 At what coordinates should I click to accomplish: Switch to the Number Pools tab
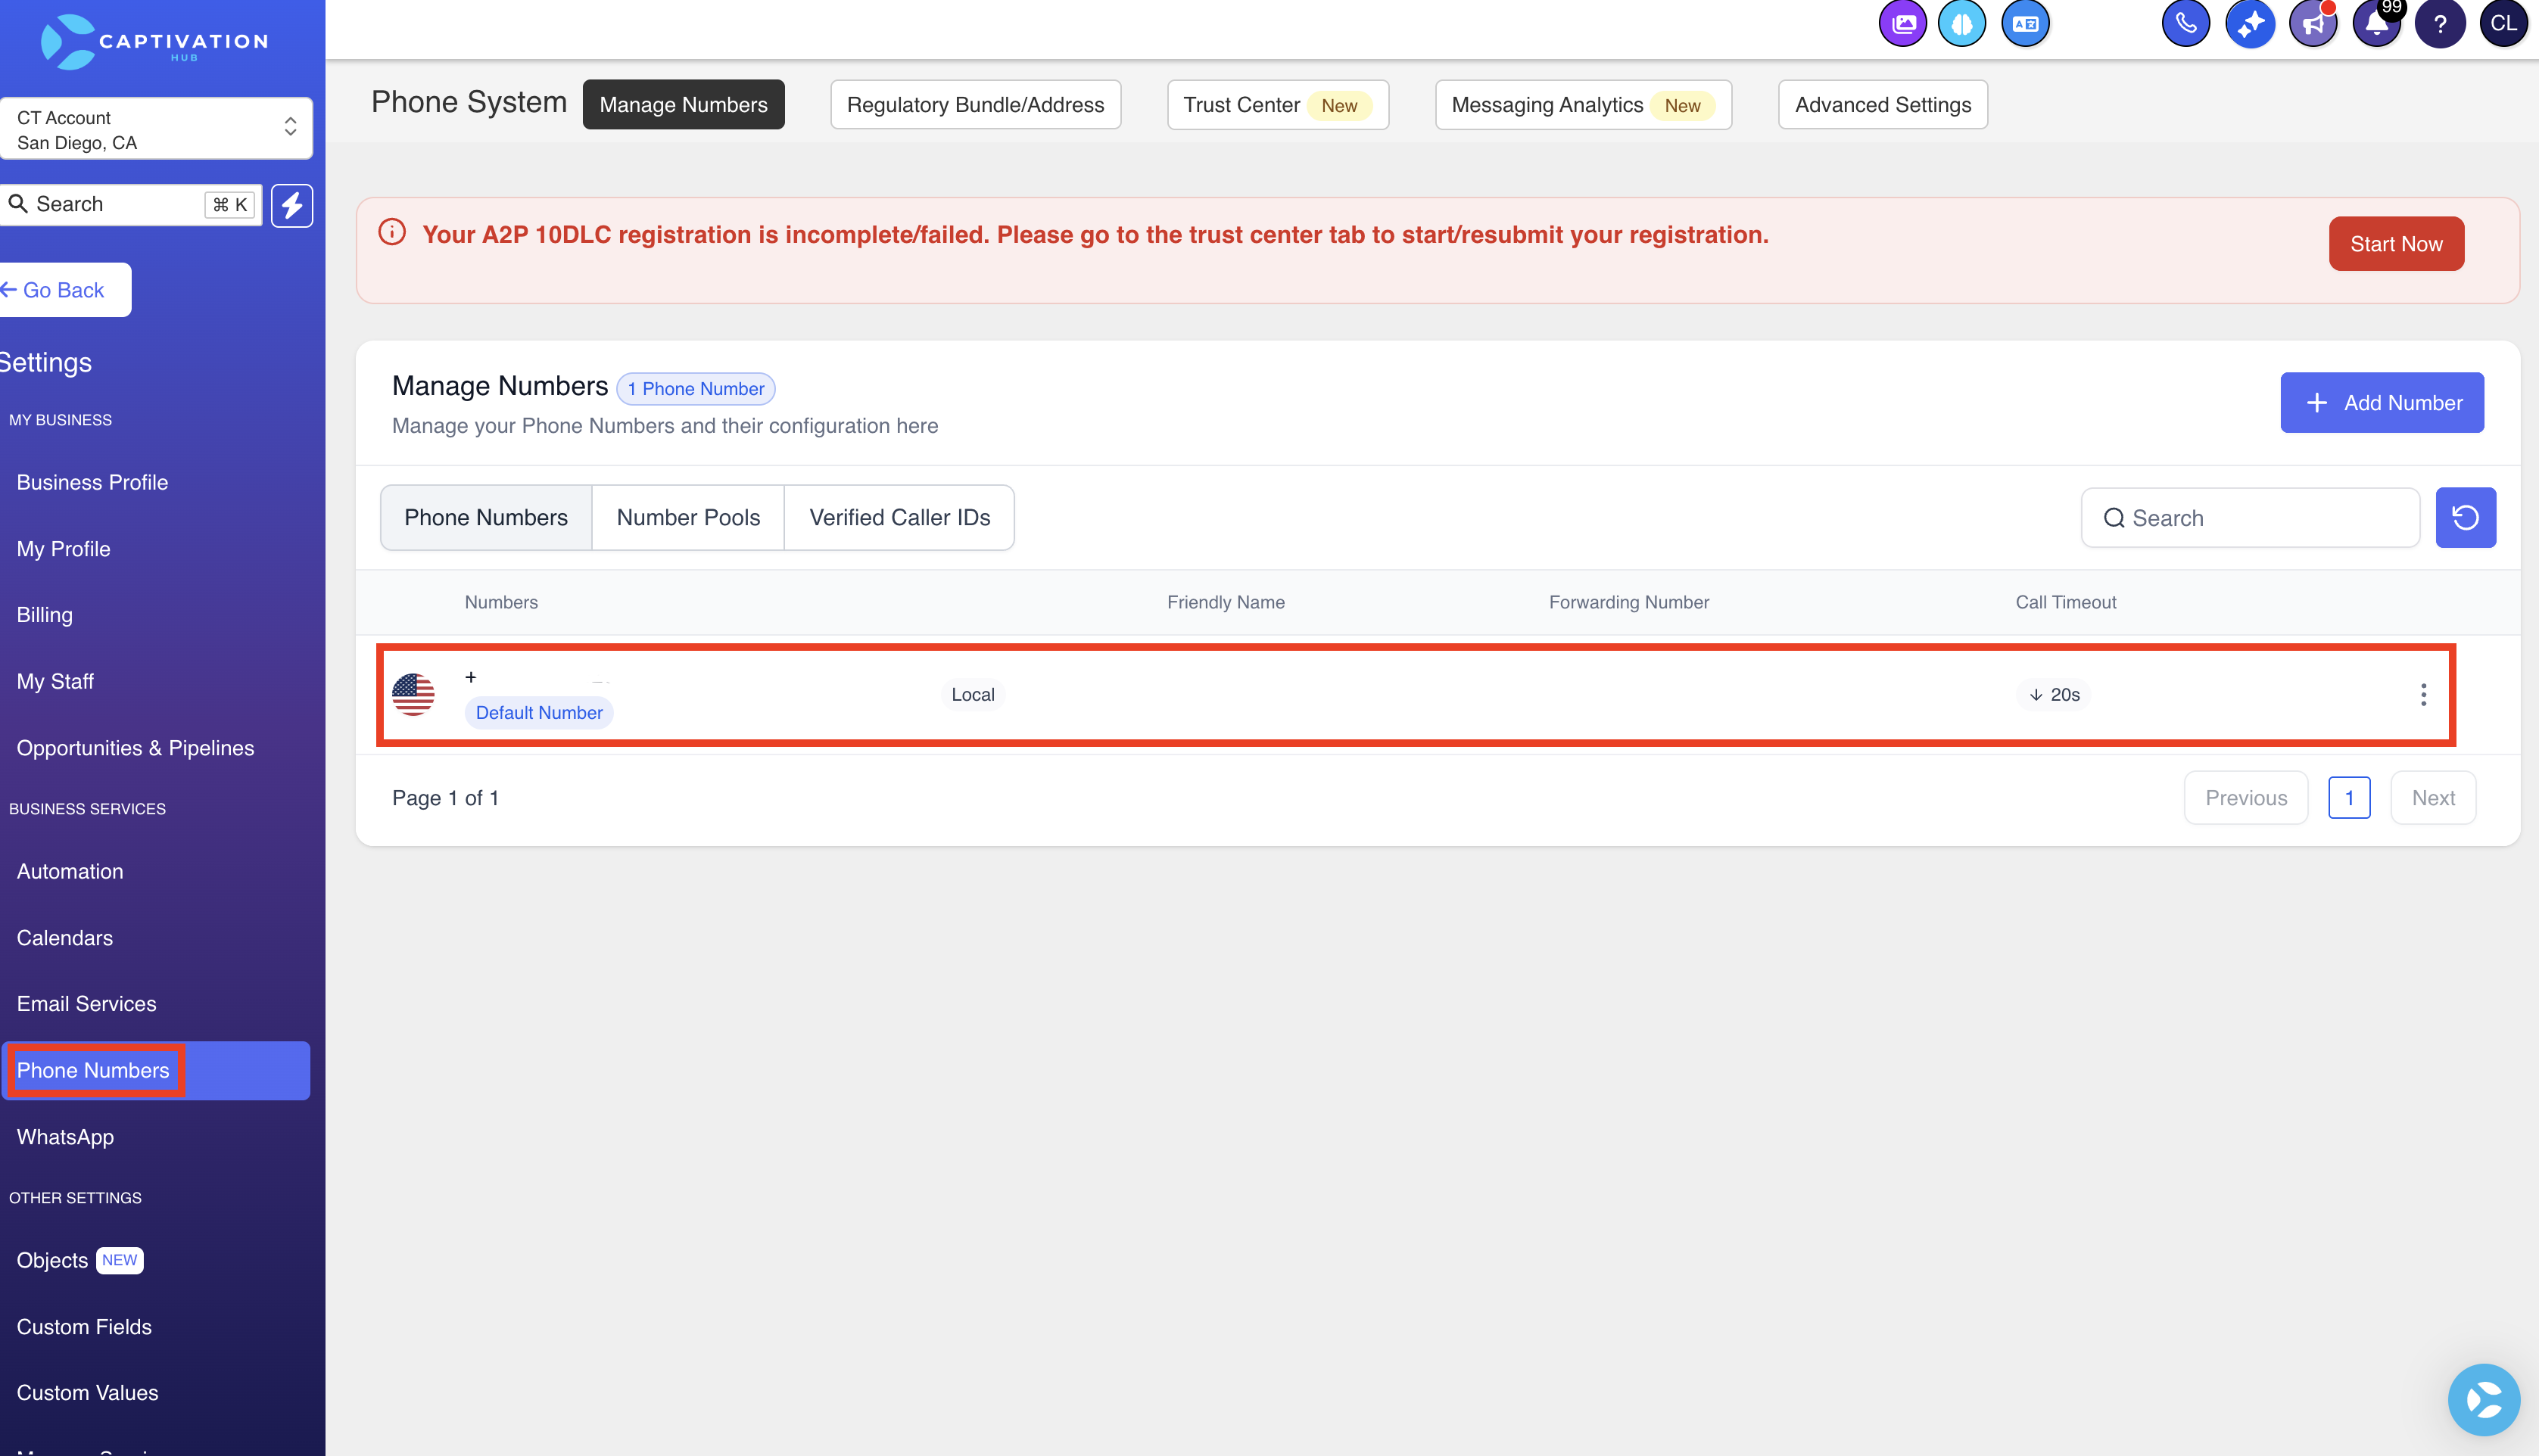tap(688, 517)
